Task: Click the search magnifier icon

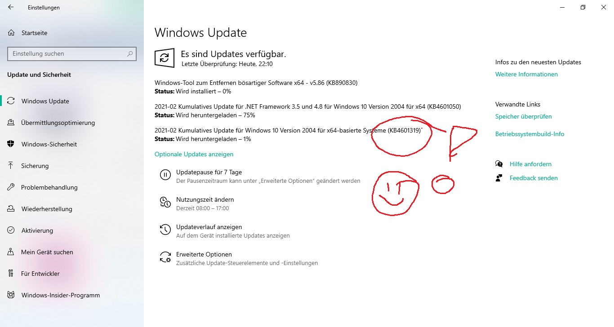Action: point(130,53)
